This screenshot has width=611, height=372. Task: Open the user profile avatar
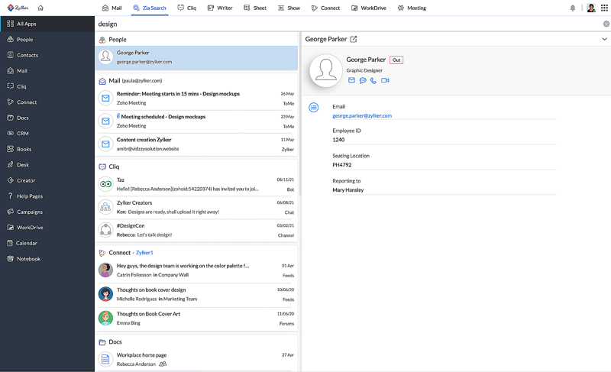pyautogui.click(x=591, y=8)
